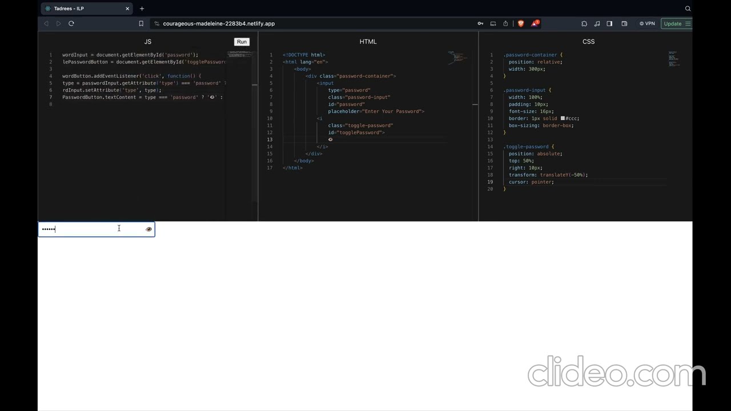Open Brave Rewards triangle icon
731x411 pixels.
pos(535,23)
